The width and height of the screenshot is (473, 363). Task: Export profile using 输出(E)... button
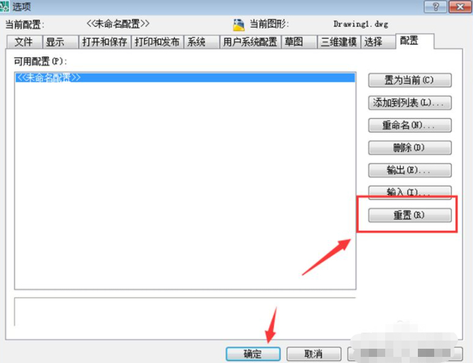click(x=410, y=170)
